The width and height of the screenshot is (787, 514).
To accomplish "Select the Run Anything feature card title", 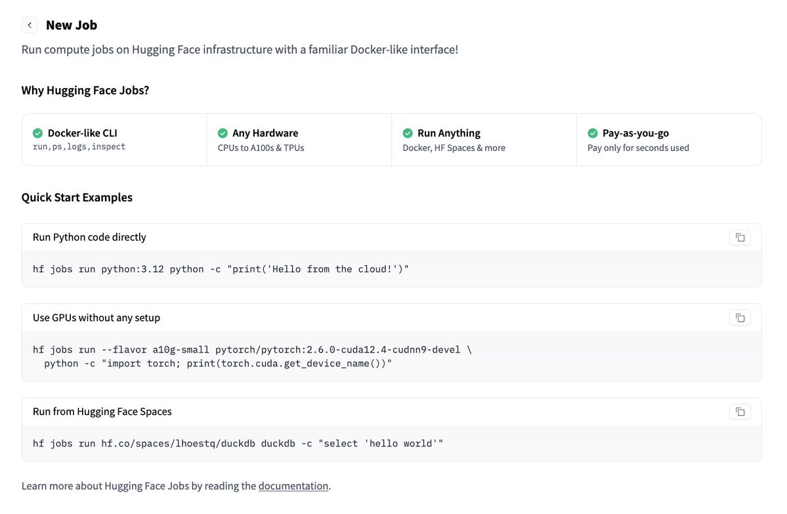I will click(449, 133).
